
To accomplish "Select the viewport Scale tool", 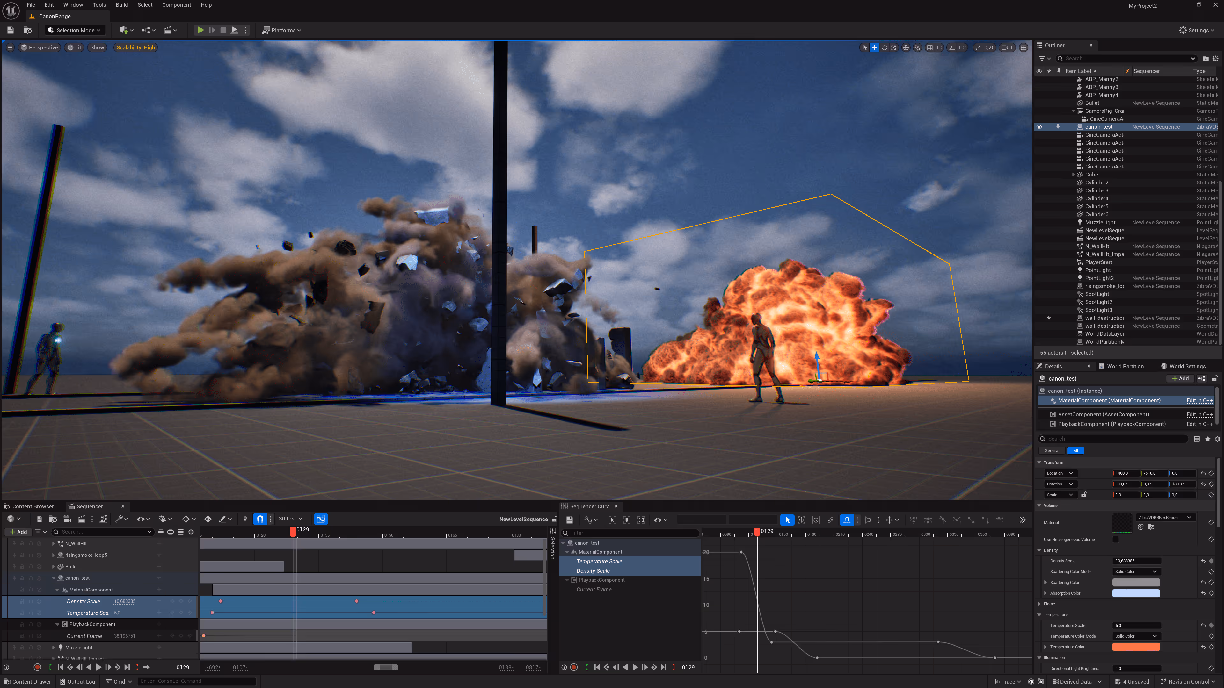I will 894,47.
